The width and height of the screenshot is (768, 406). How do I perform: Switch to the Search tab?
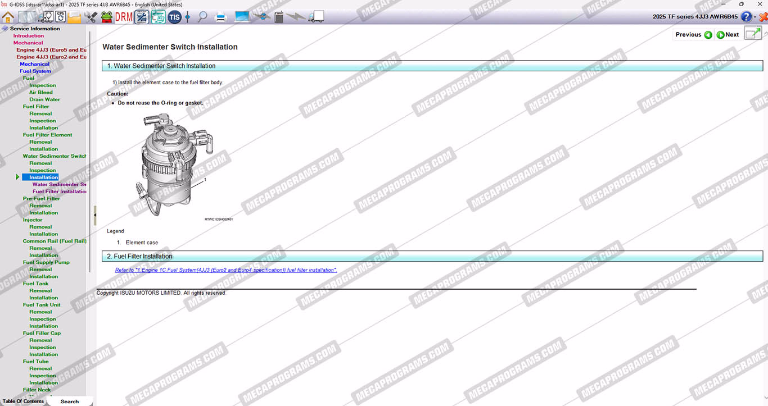[70, 402]
